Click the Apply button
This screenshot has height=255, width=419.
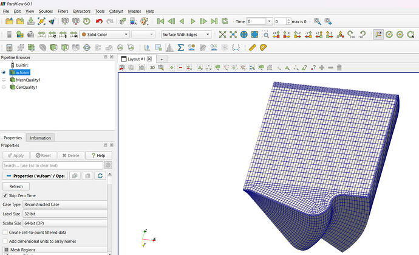tap(16, 155)
